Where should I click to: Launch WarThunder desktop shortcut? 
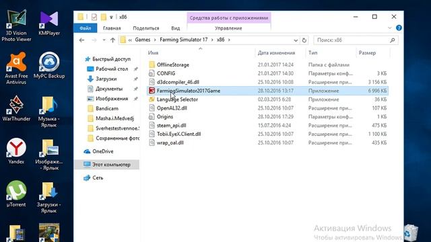[16, 108]
